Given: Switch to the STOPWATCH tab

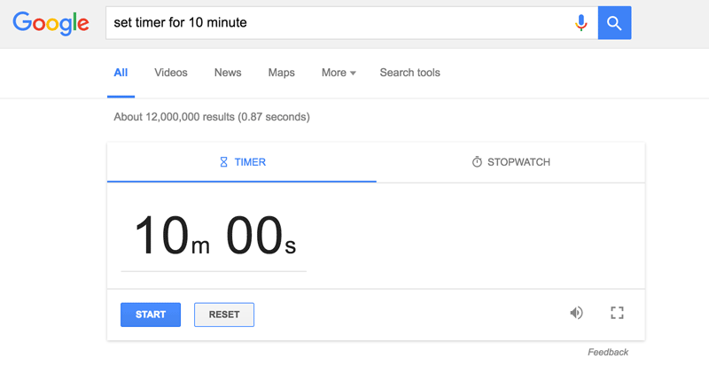Looking at the screenshot, I should coord(510,162).
